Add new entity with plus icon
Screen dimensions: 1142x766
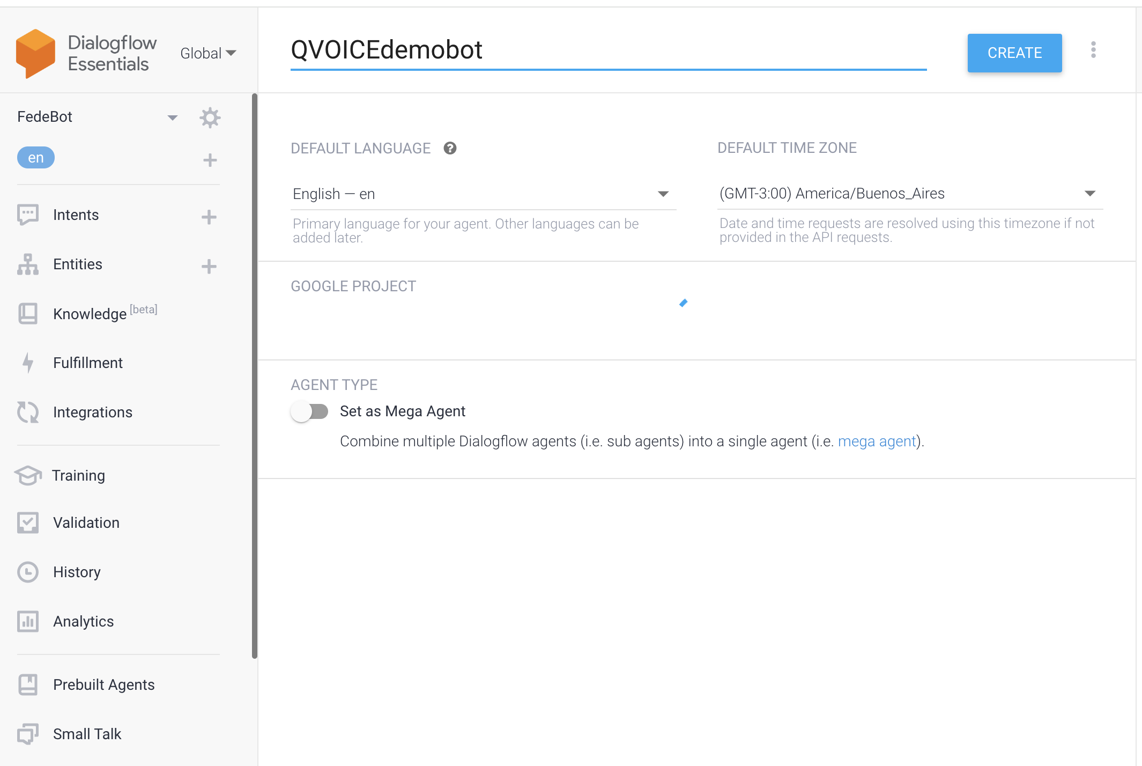coord(209,267)
